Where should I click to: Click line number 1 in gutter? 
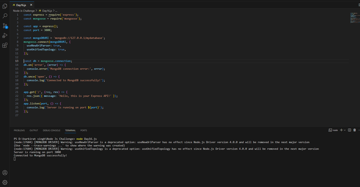tap(18, 15)
